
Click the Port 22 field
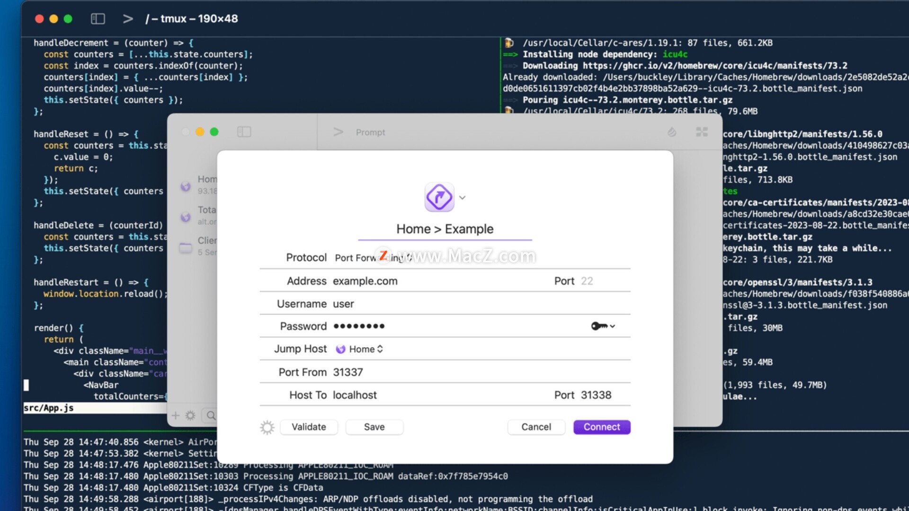tap(605, 281)
